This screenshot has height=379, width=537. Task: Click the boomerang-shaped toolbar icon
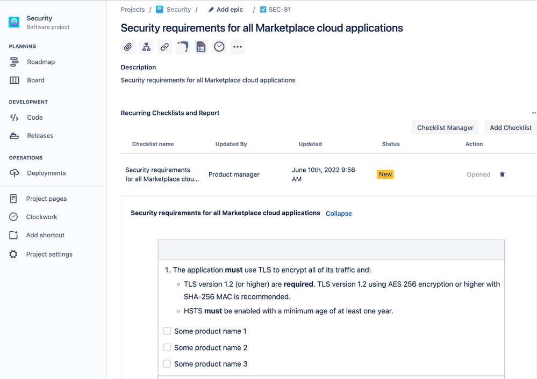183,47
